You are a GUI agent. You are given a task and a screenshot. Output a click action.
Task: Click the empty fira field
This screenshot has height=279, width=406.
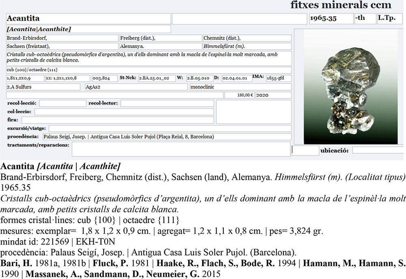click(118, 120)
